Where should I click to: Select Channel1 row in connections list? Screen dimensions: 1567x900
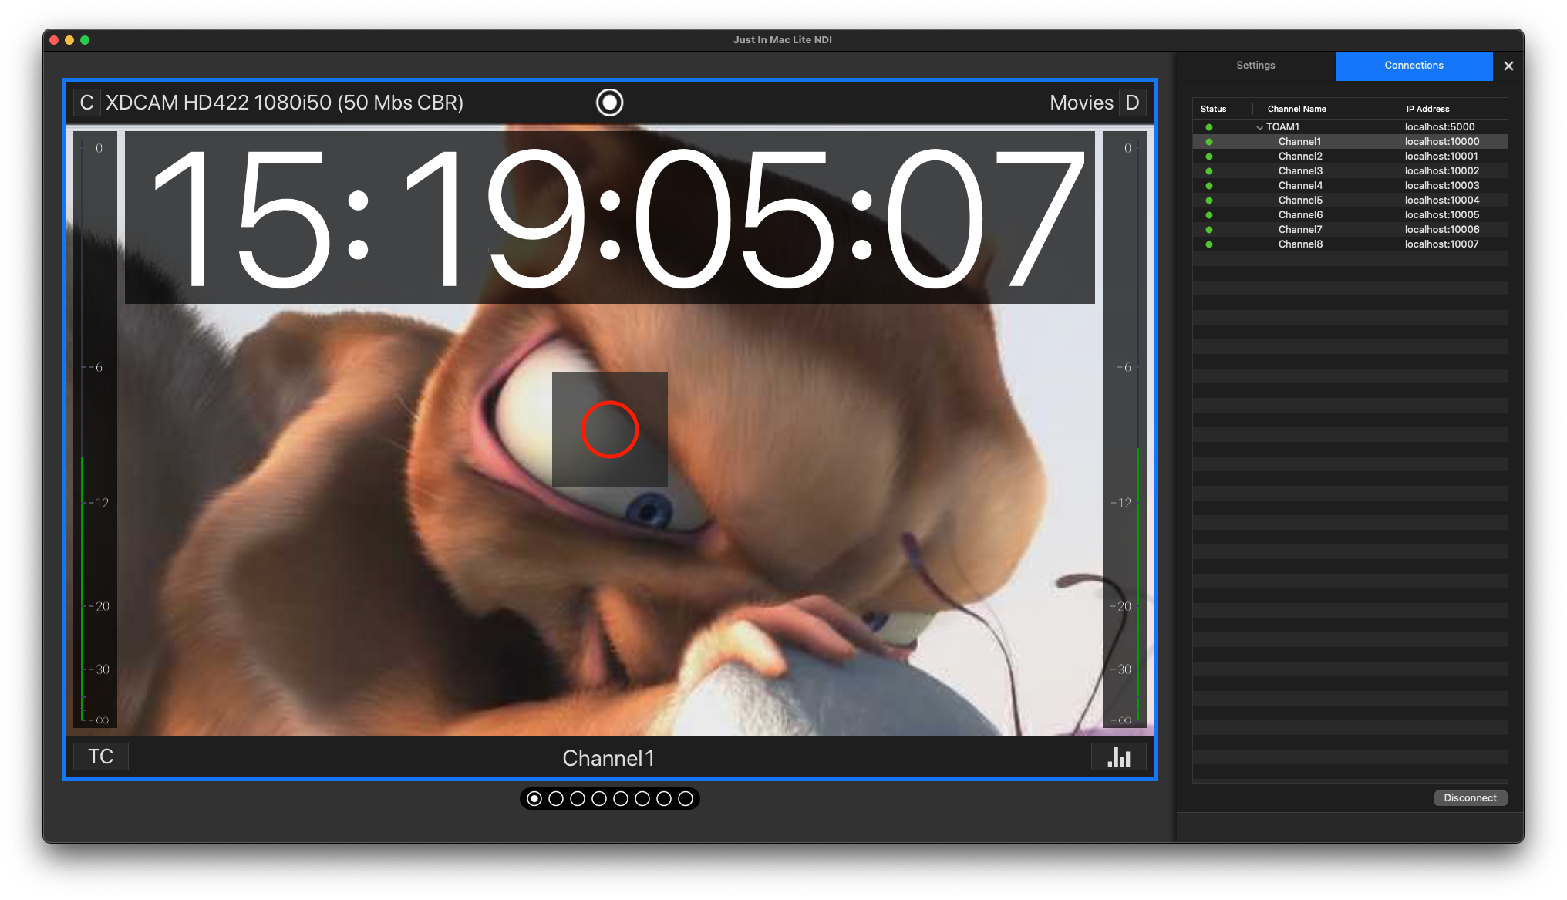(1350, 142)
